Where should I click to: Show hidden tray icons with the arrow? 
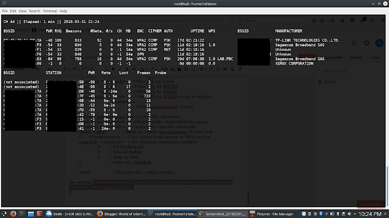coord(355,214)
